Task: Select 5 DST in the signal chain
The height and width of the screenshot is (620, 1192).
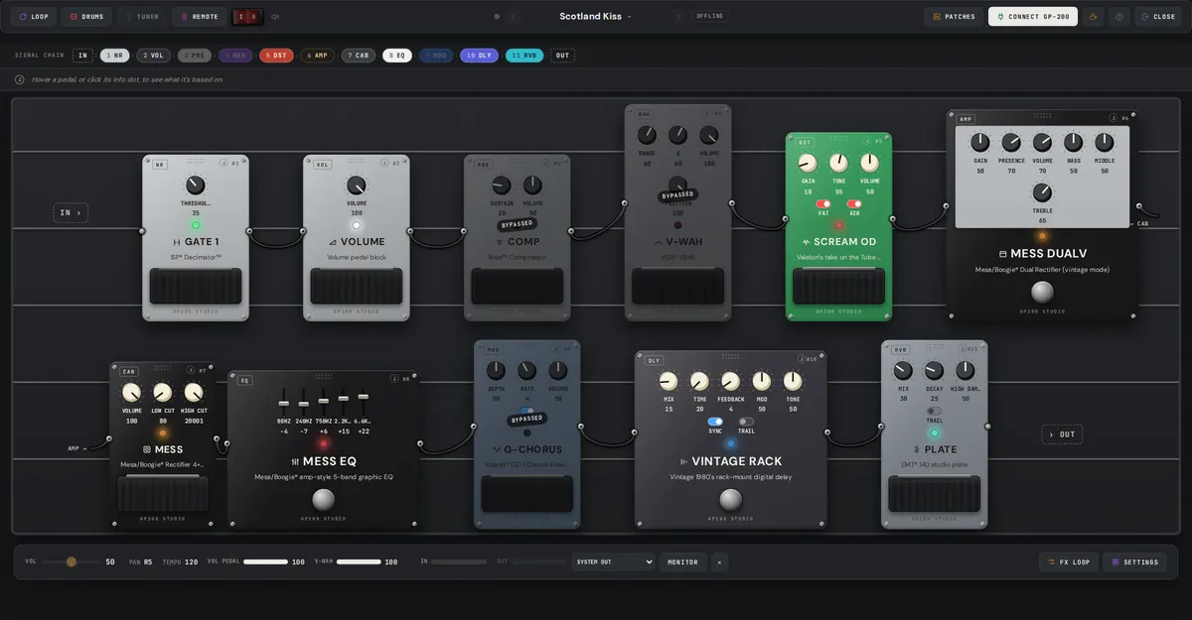Action: (x=276, y=56)
